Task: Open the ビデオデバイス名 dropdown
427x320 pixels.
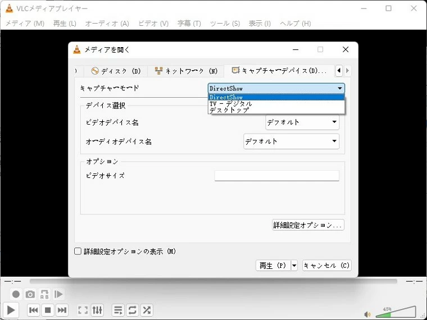Action: point(302,122)
